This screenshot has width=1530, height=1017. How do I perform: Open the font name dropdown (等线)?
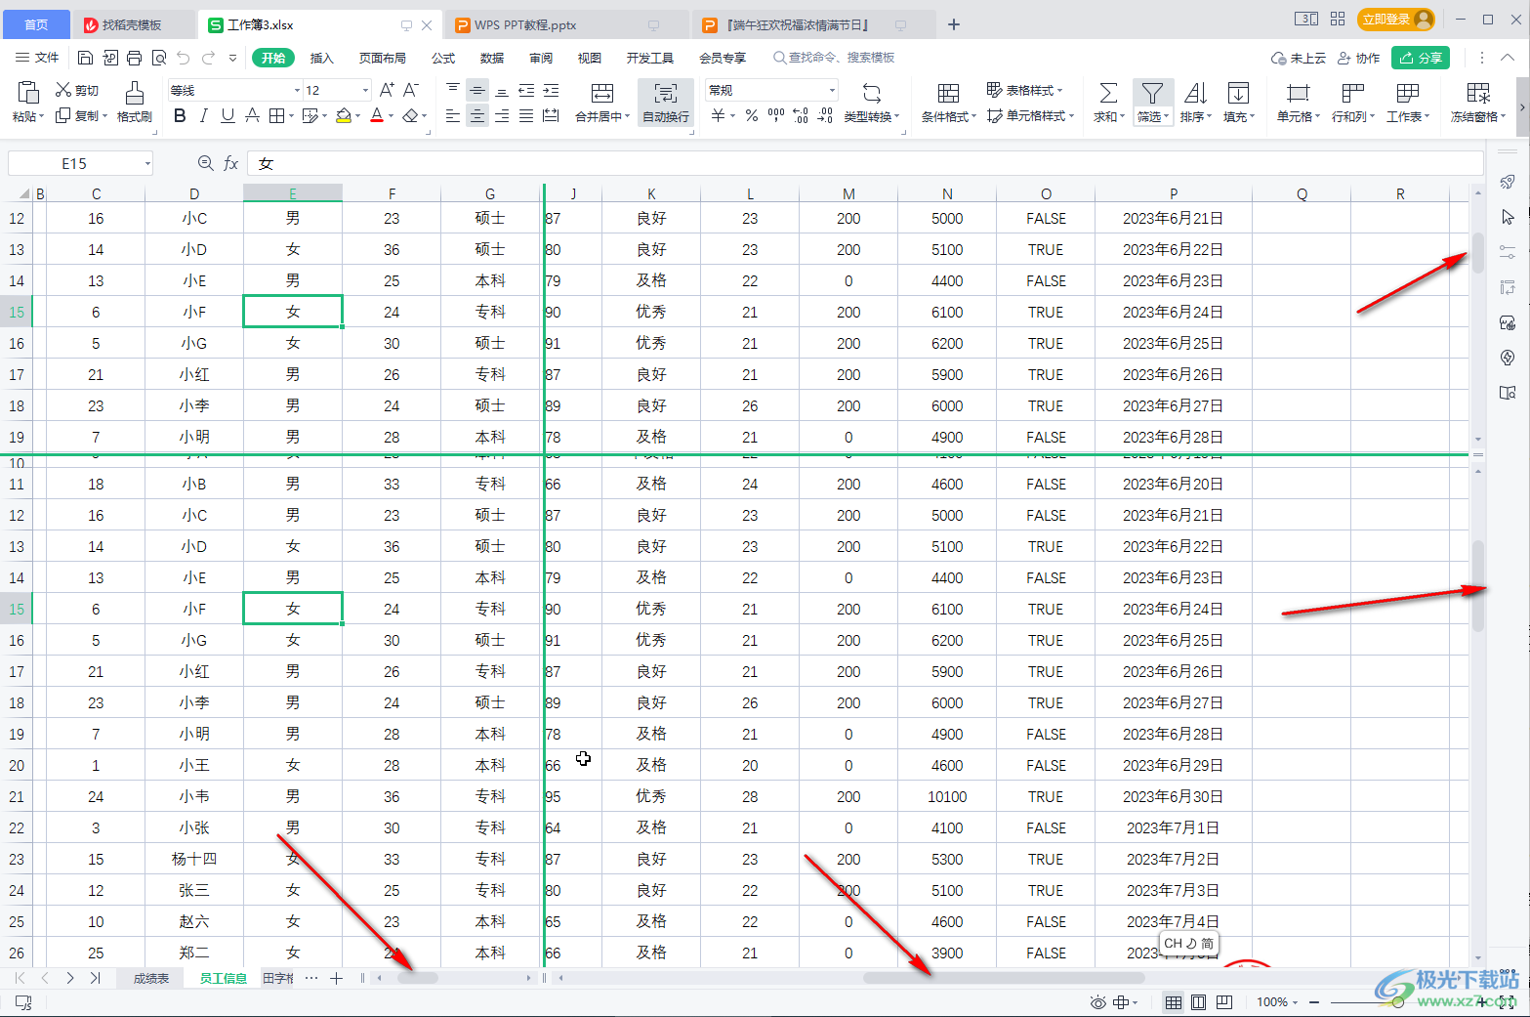tap(298, 90)
